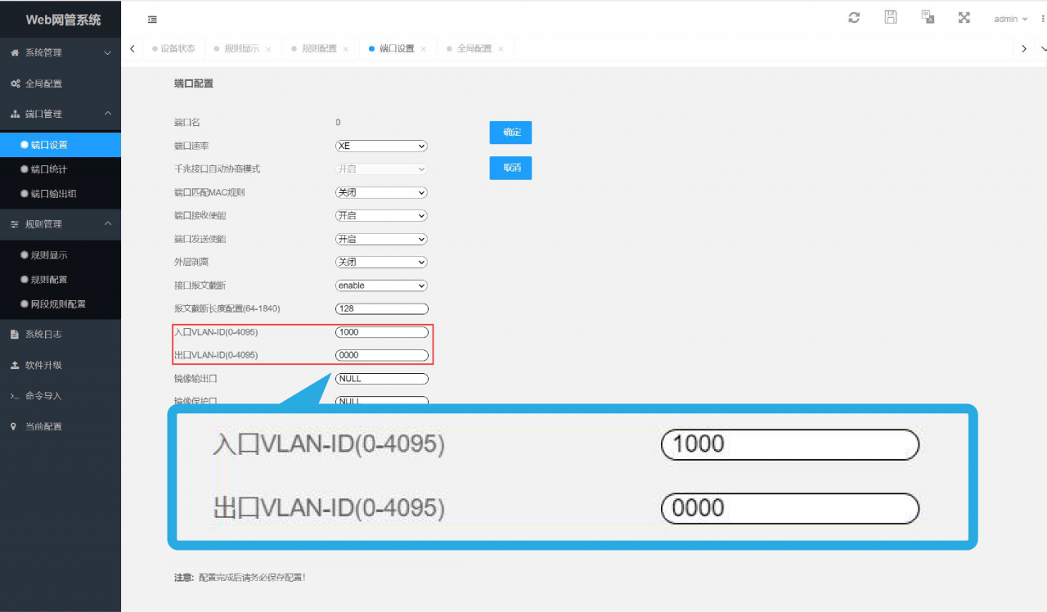This screenshot has height=612, width=1047.
Task: Click the terminal icon next to 命令导入
Action: [15, 396]
